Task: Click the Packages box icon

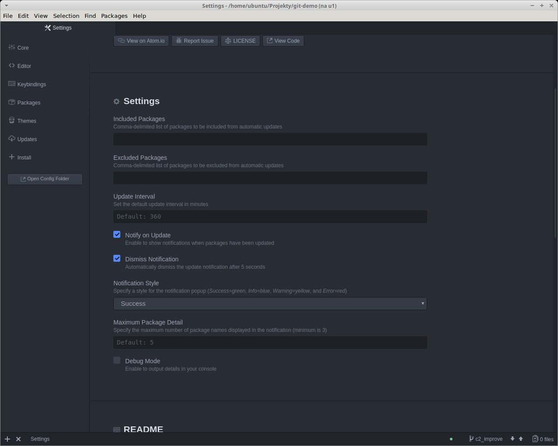Action: [12, 102]
